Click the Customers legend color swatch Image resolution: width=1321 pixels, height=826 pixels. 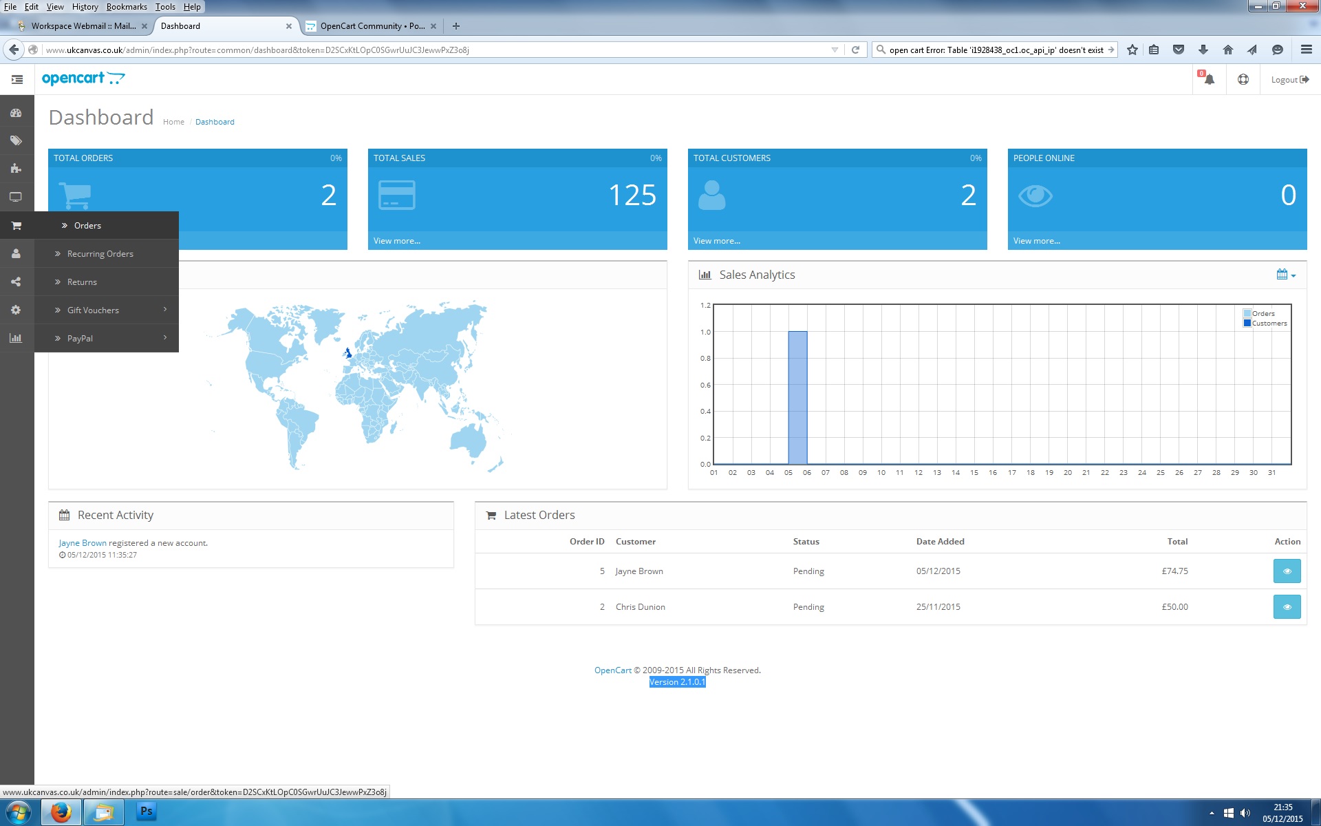[x=1247, y=324]
